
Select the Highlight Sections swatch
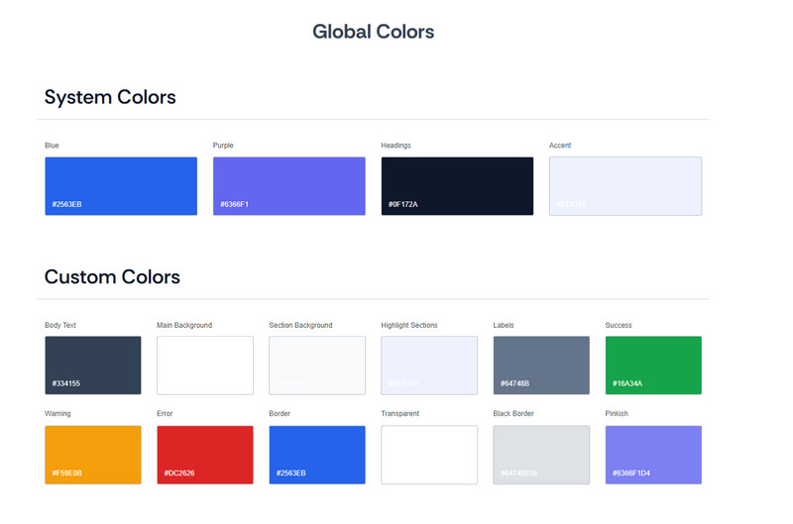click(429, 366)
